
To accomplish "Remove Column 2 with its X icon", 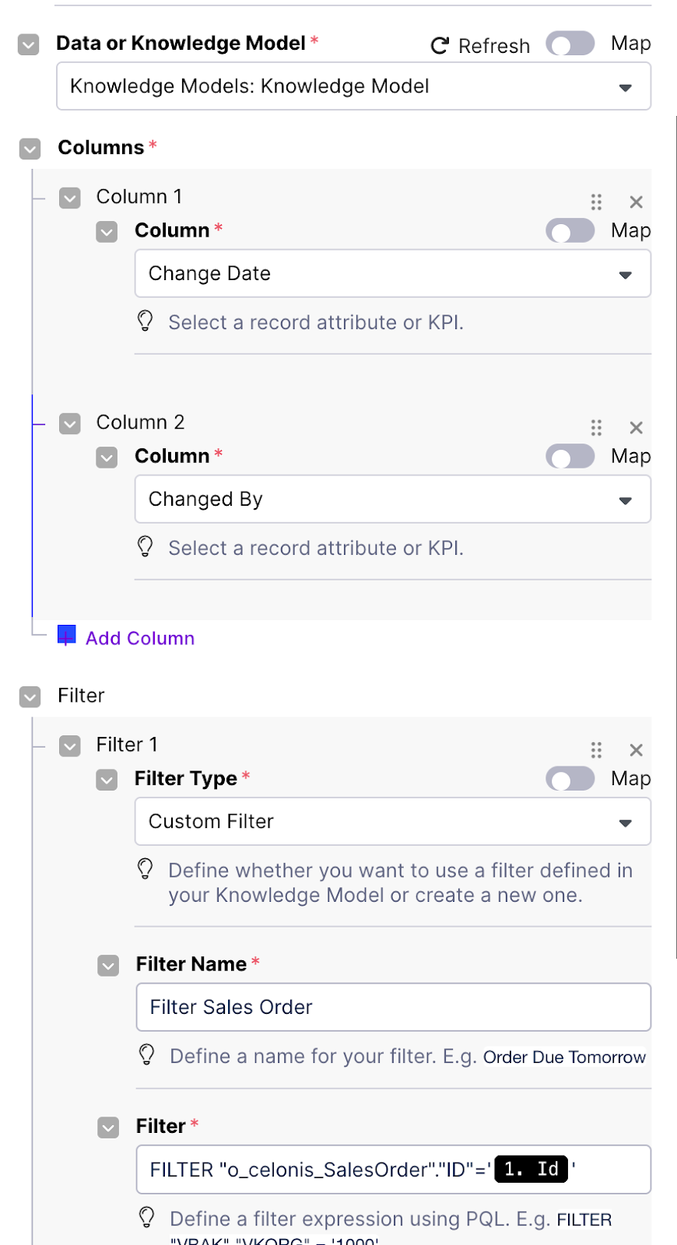I will 636,428.
